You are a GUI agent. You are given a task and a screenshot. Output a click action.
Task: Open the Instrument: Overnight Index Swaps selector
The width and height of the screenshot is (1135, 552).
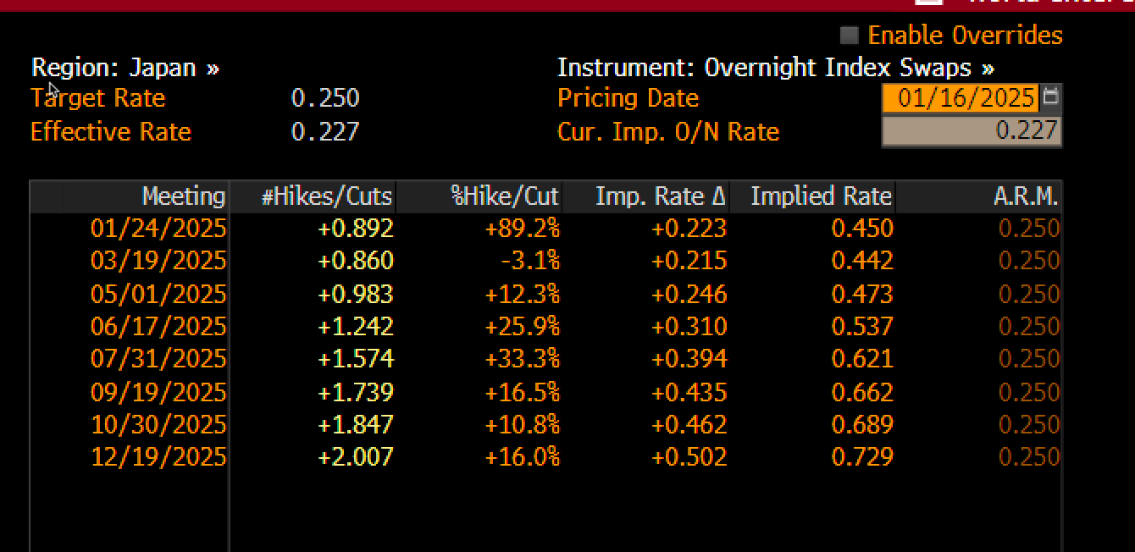[775, 68]
